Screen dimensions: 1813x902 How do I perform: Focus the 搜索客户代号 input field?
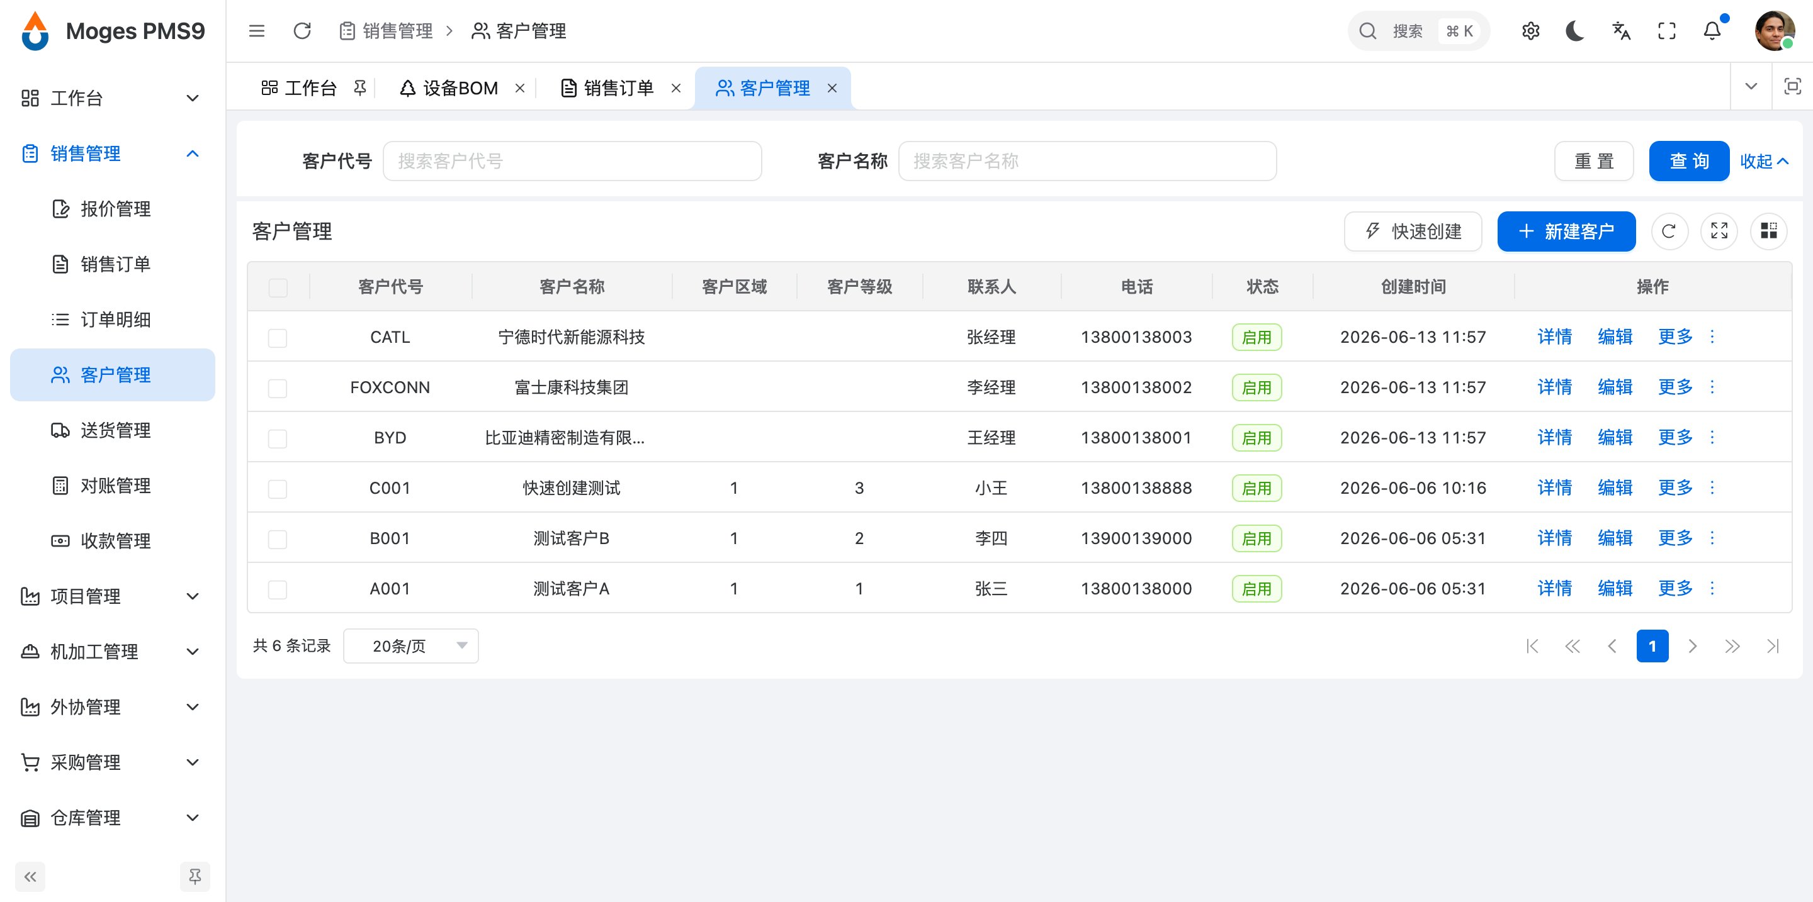click(572, 161)
